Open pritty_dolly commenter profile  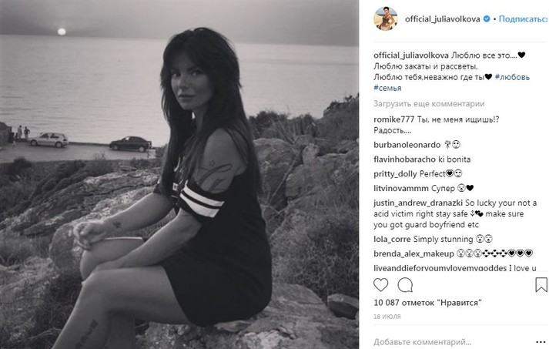(395, 174)
